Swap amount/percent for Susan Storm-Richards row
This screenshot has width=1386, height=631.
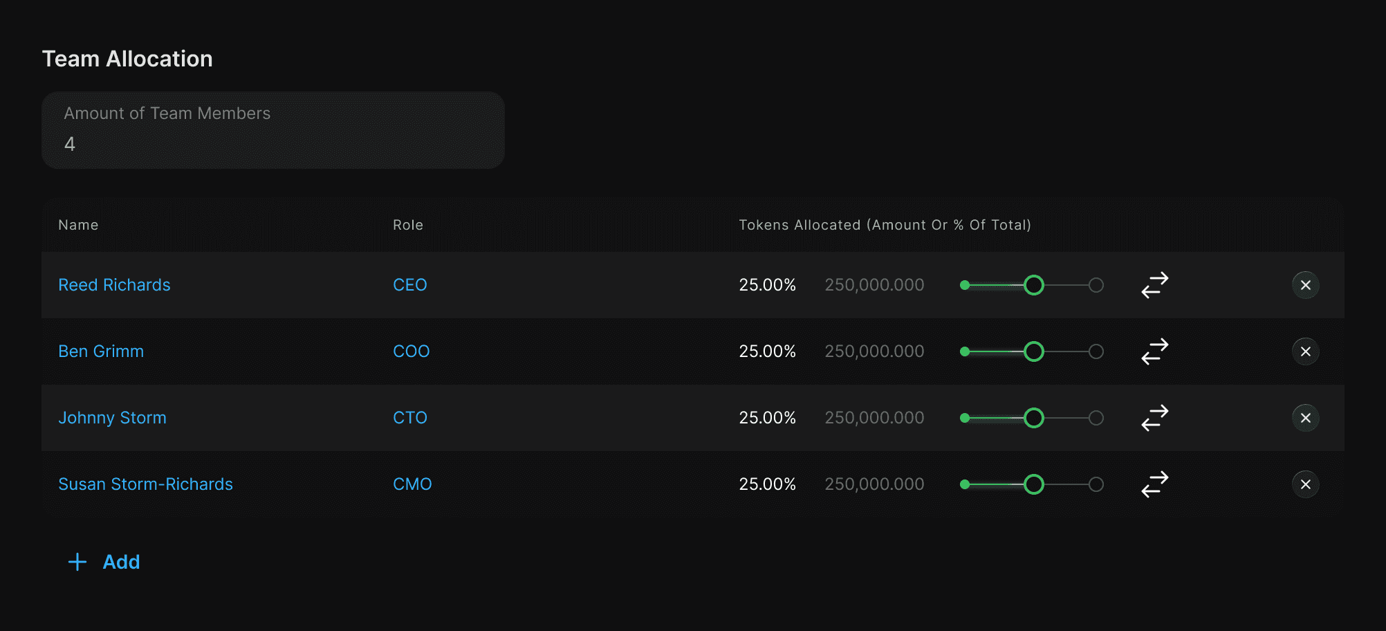click(1154, 484)
